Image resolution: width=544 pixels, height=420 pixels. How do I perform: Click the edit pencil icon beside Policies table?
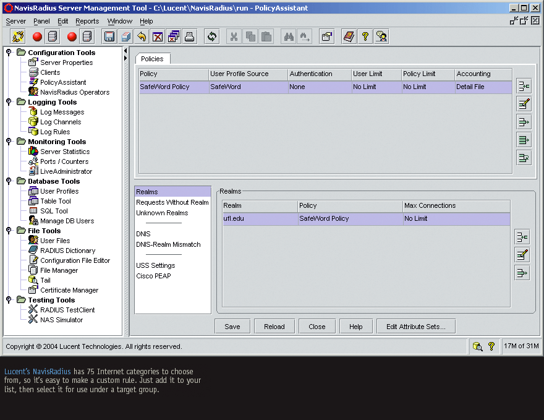coord(524,104)
